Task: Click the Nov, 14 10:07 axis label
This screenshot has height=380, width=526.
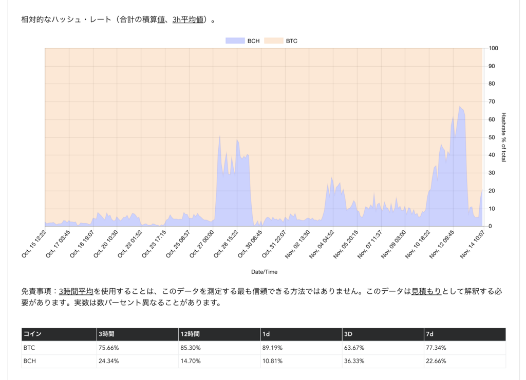Action: tap(473, 244)
